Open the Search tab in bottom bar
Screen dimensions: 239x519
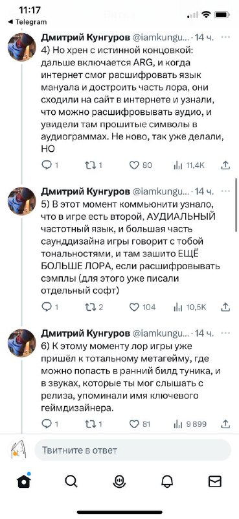click(x=71, y=481)
